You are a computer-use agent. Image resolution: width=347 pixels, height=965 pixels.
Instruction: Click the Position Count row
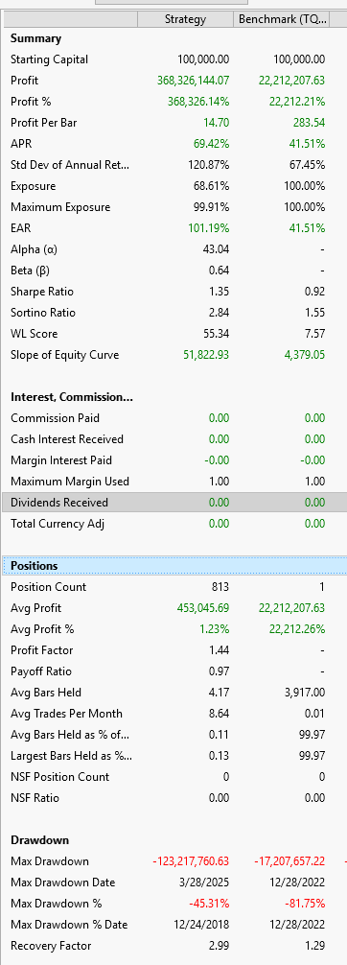(174, 586)
